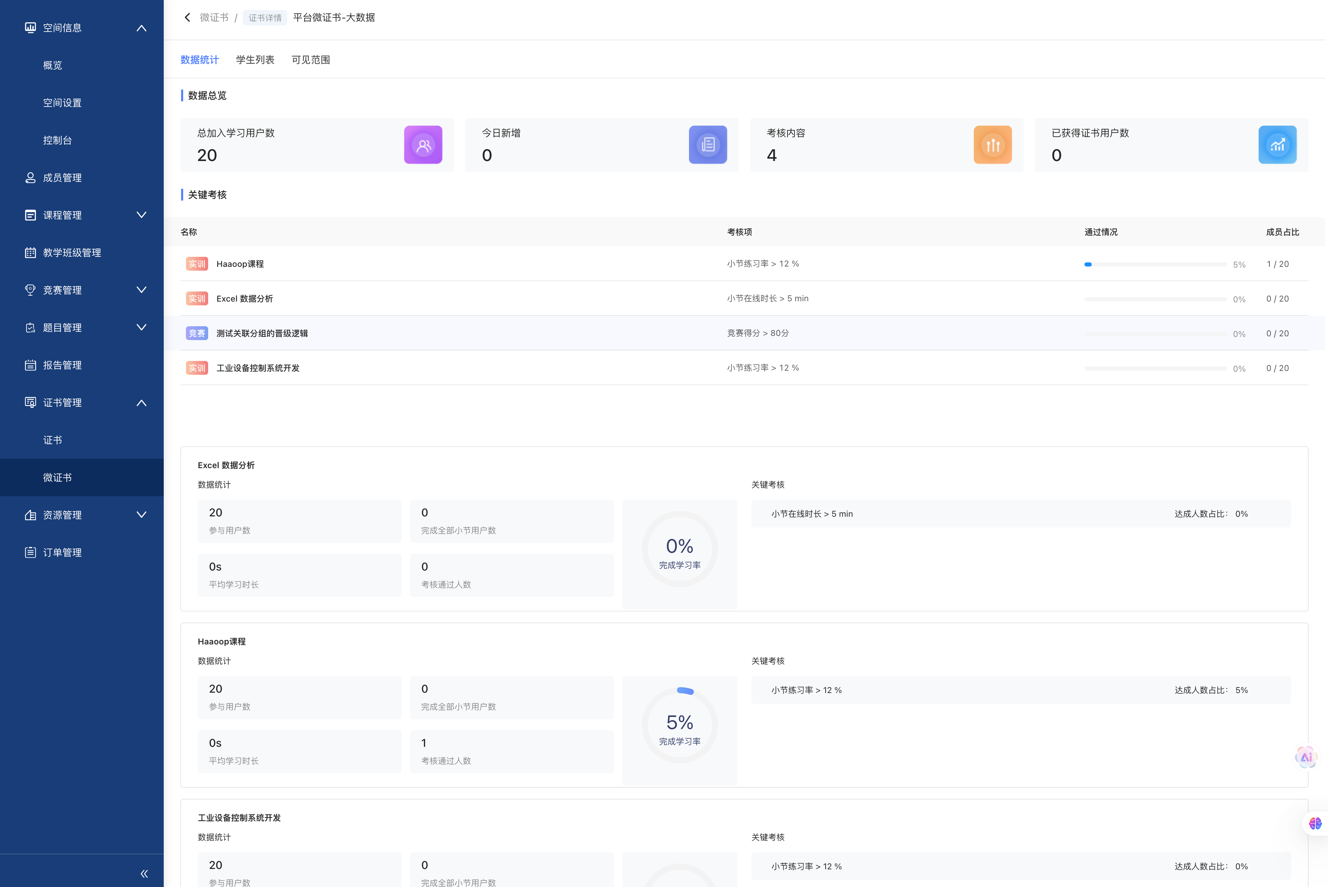Click the 微证书 breadcrumb link
Viewport: 1328px width, 887px height.
pos(214,18)
